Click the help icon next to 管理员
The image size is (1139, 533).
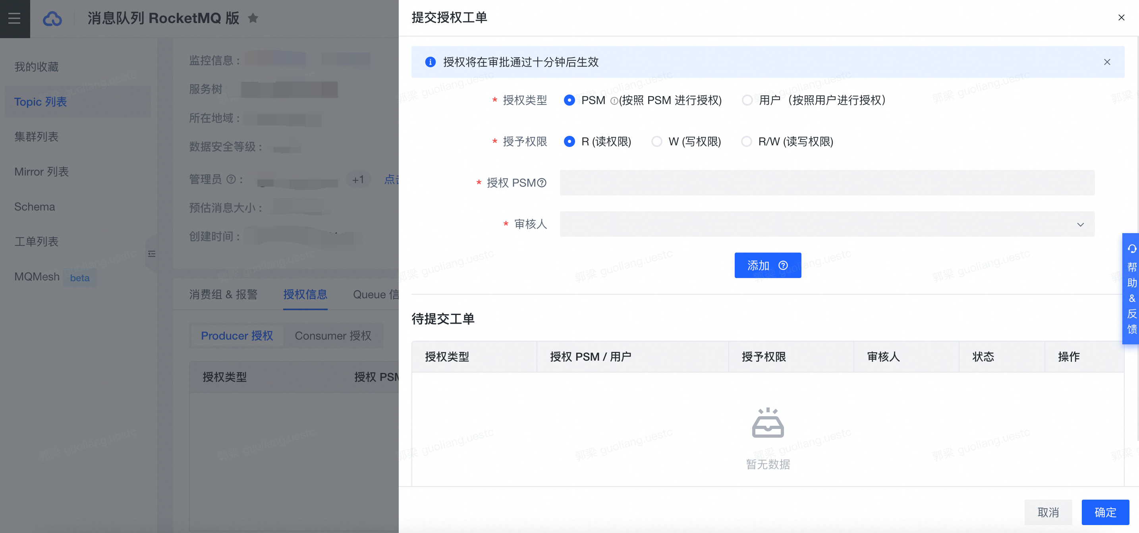click(231, 179)
